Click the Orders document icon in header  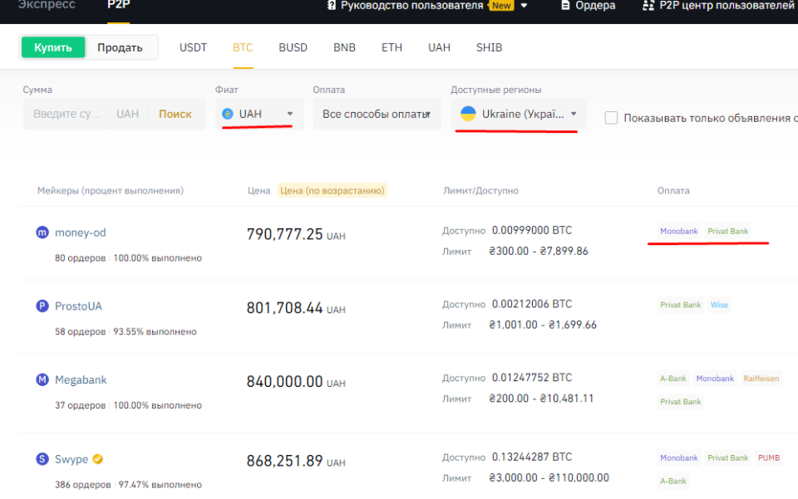[566, 6]
